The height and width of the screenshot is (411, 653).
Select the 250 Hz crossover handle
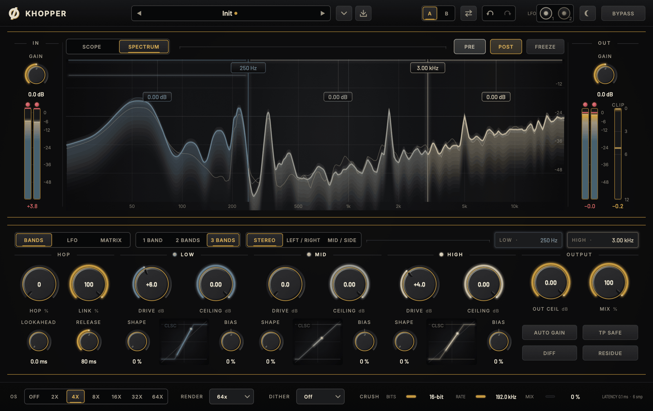(248, 68)
